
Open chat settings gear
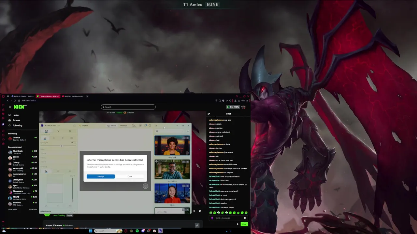pyautogui.click(x=237, y=224)
